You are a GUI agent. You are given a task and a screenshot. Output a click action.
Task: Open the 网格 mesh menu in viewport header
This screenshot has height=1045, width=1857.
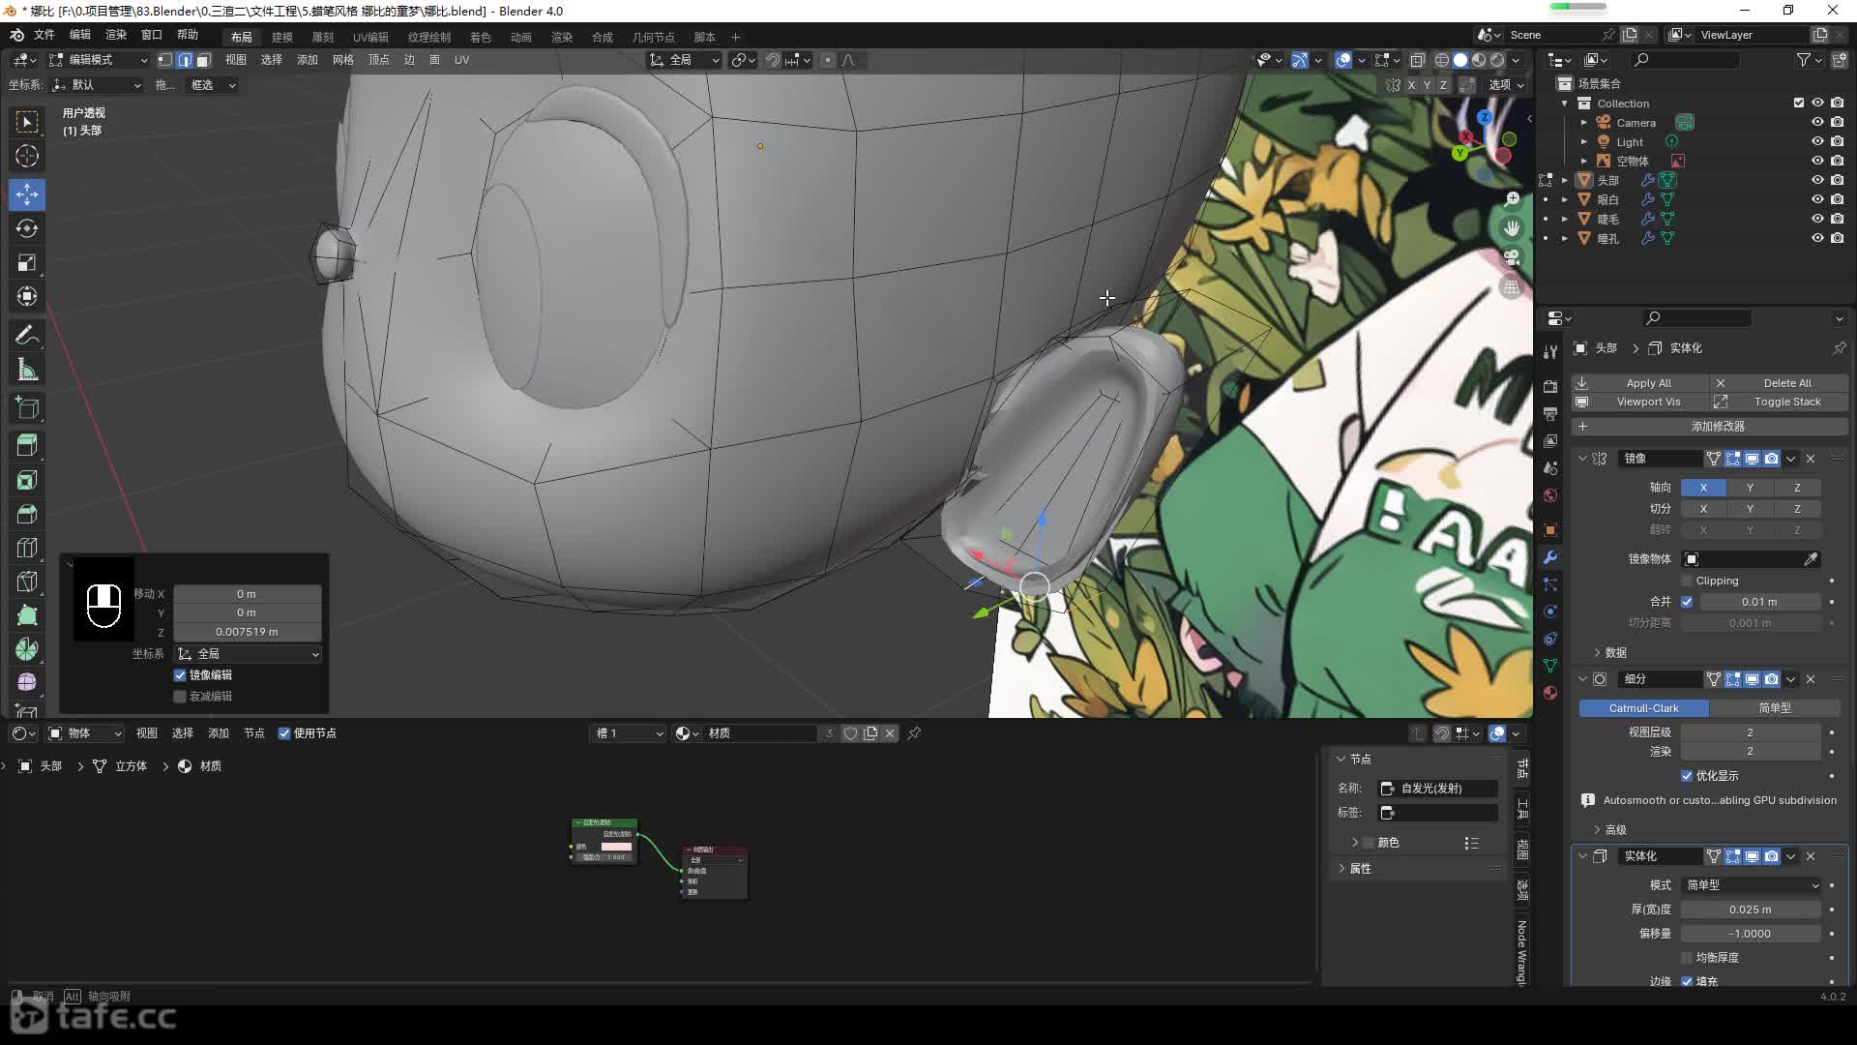[343, 60]
